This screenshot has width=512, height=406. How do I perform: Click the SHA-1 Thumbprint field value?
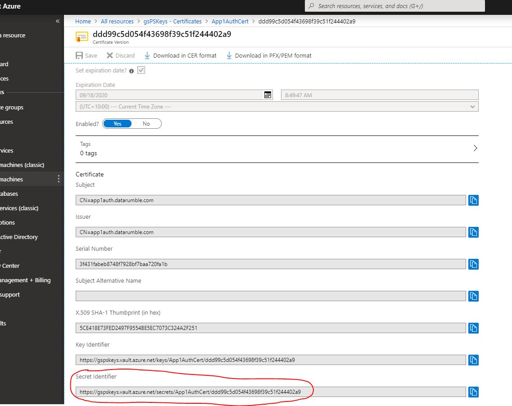click(x=271, y=328)
